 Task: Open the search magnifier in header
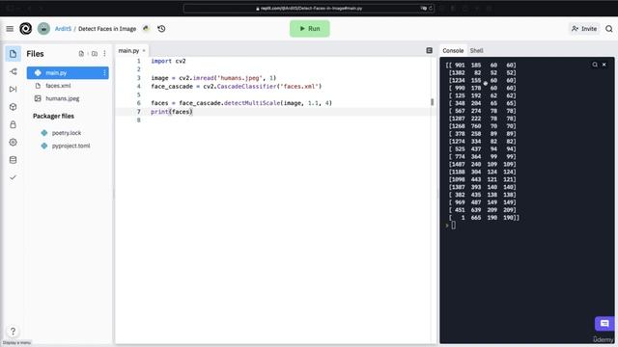609,29
